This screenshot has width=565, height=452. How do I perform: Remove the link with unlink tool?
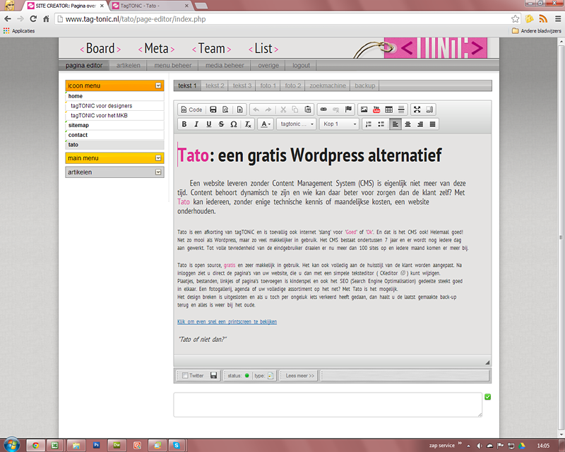pyautogui.click(x=336, y=109)
